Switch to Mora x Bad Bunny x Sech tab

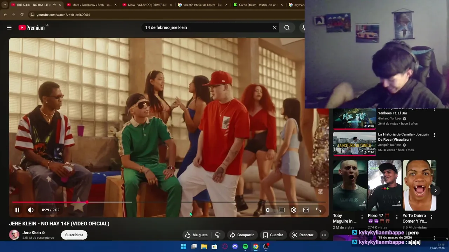coord(89,5)
